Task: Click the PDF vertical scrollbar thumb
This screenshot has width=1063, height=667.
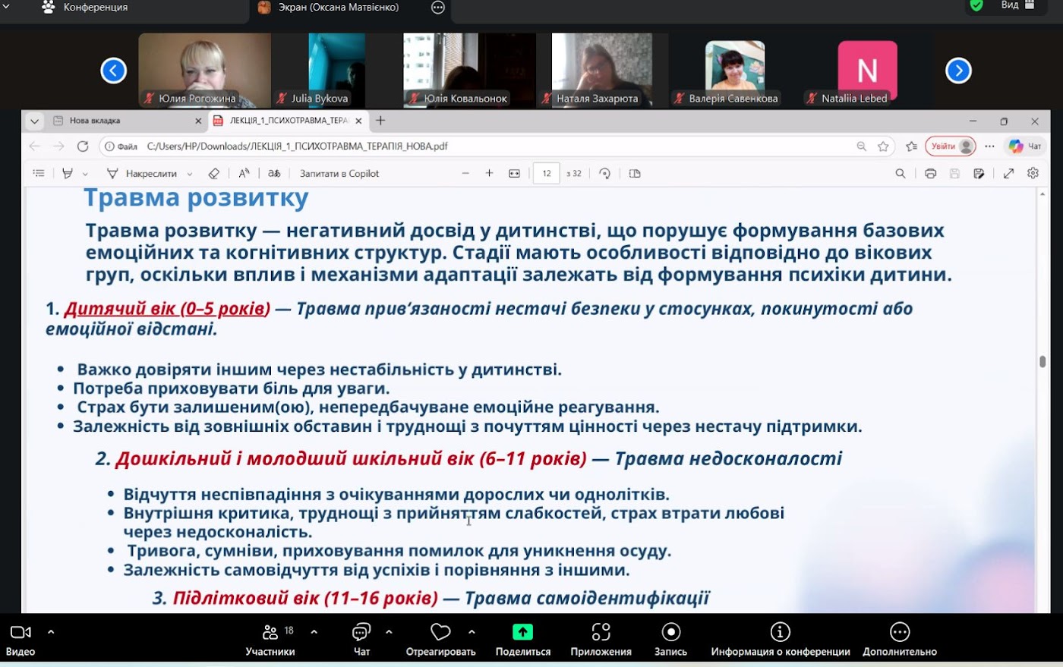Action: (x=1042, y=361)
